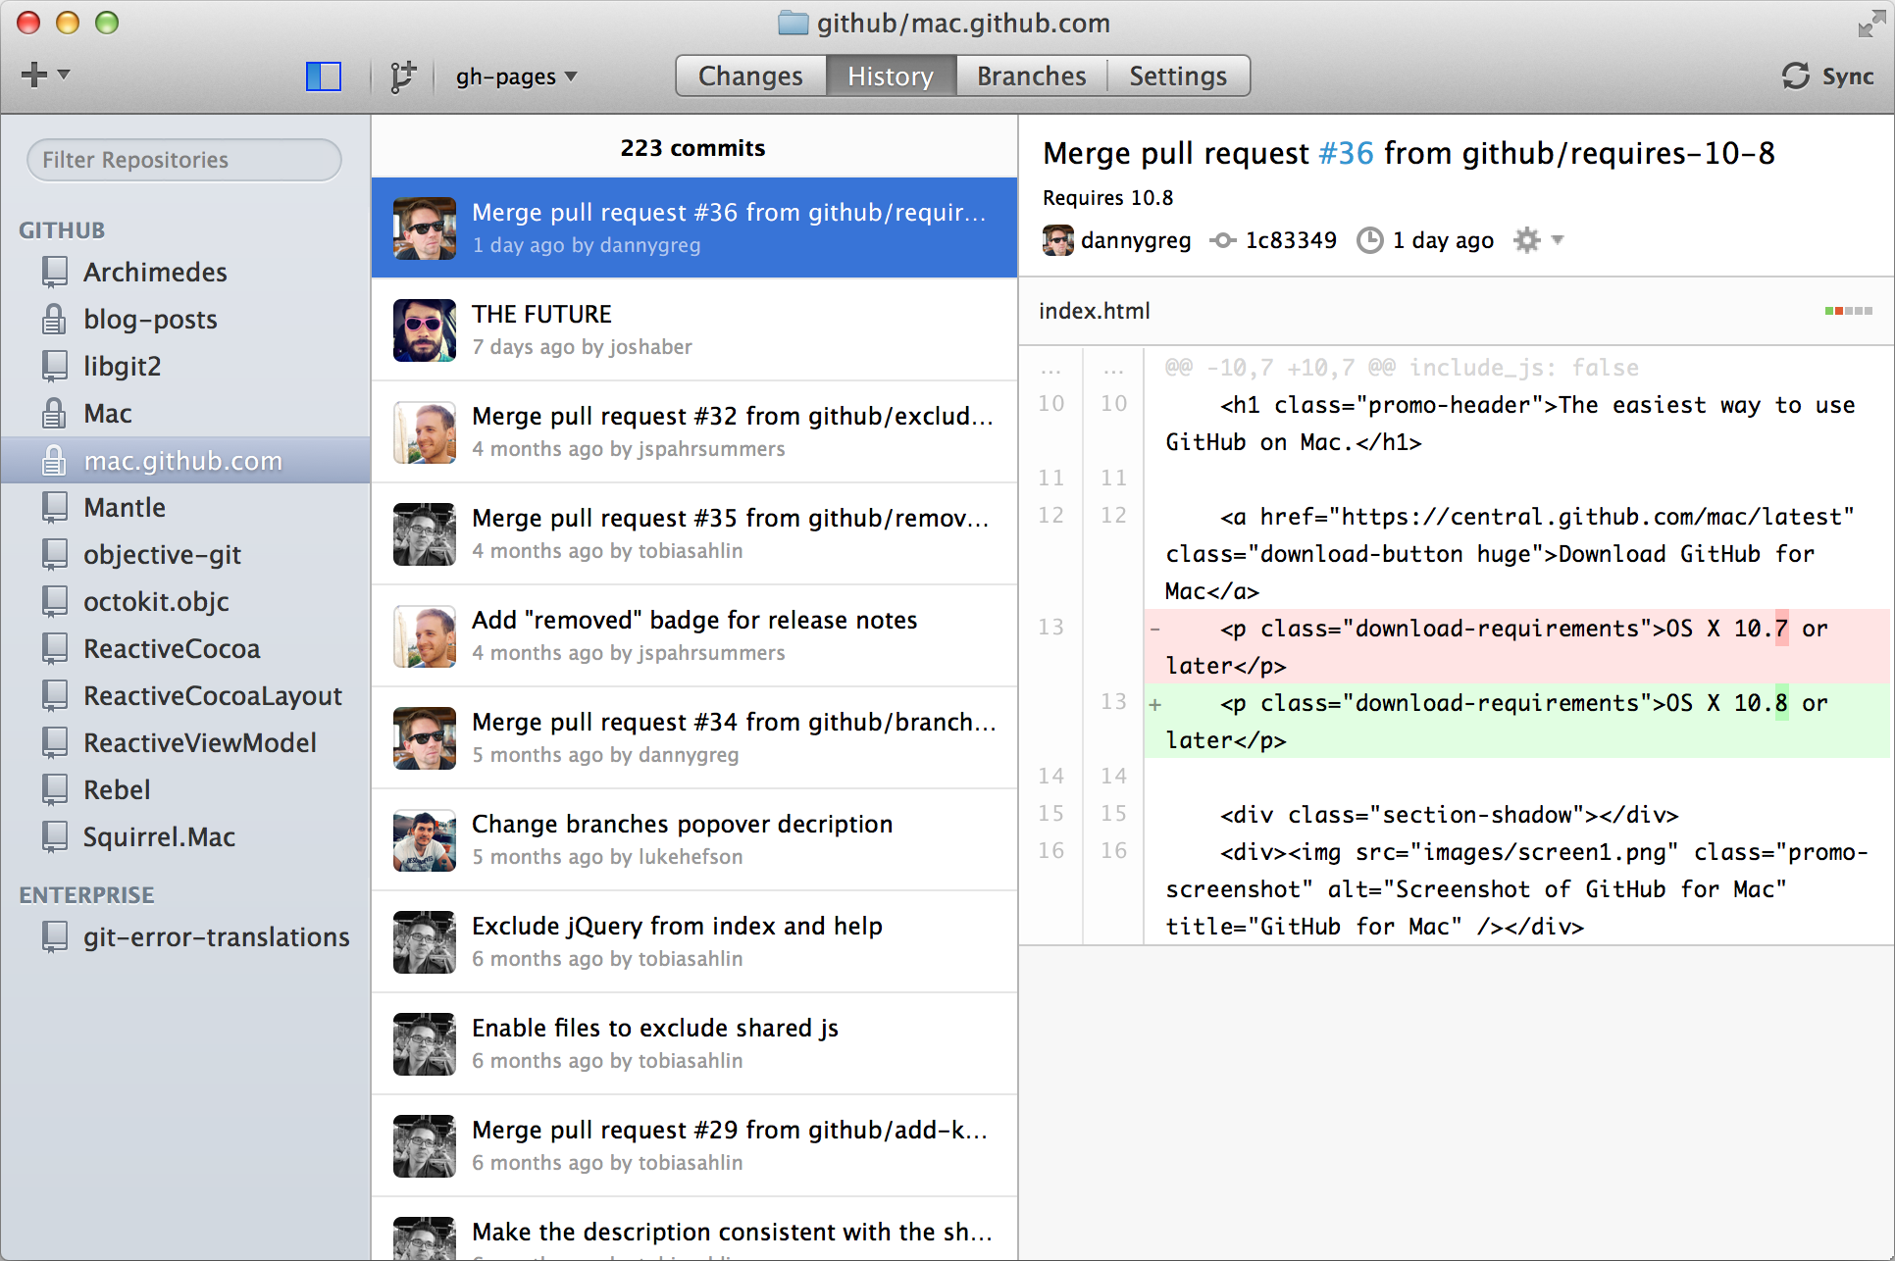Open the add repository plus menu
Screen dimensions: 1895x1261
point(44,75)
